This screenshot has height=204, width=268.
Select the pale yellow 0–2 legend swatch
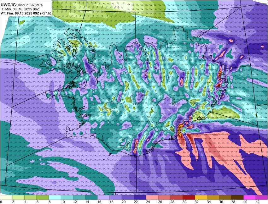6,197
